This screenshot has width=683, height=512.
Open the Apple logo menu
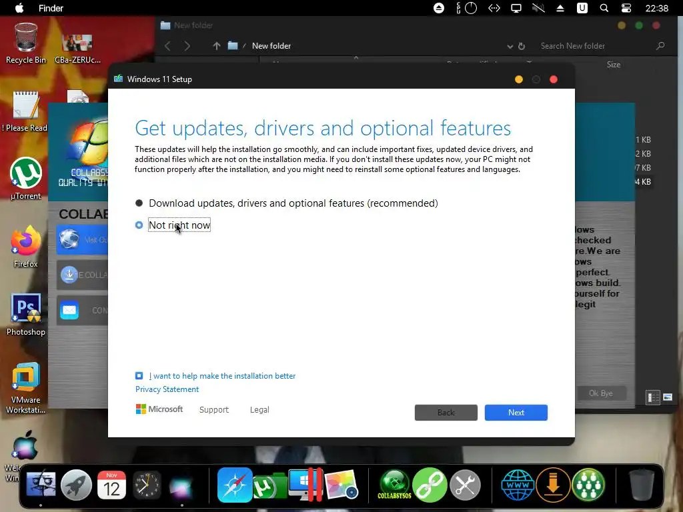19,8
